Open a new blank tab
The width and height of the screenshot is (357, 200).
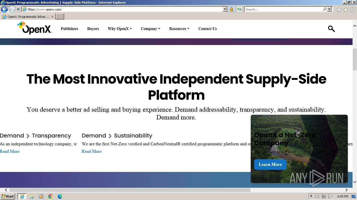coord(60,17)
